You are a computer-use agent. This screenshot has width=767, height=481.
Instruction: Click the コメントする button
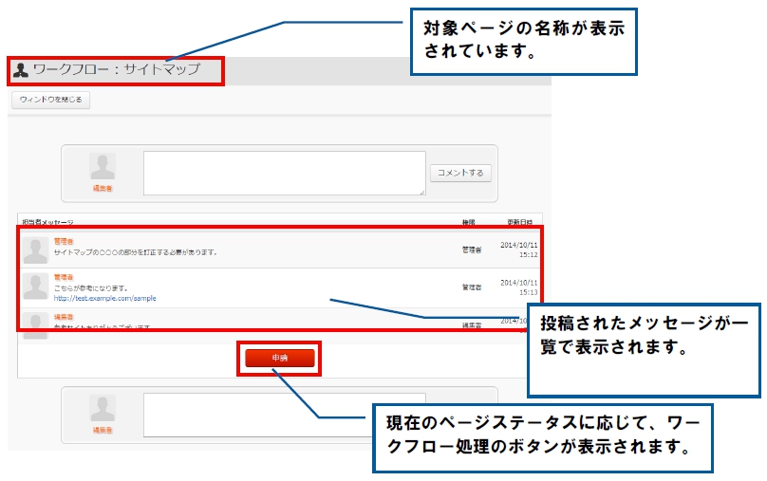(x=460, y=173)
